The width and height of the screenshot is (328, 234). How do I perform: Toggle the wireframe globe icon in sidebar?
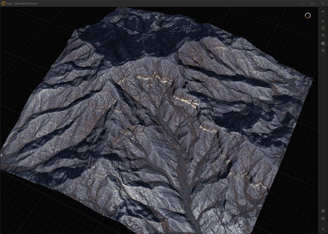[x=323, y=21]
